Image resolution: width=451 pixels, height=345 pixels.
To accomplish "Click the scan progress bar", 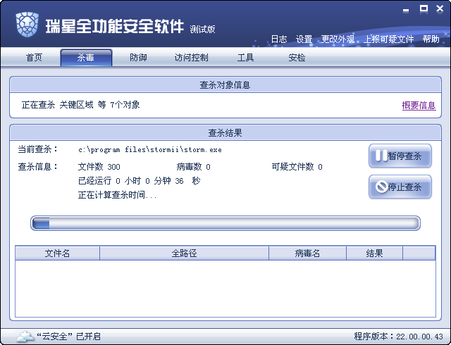I will click(225, 223).
